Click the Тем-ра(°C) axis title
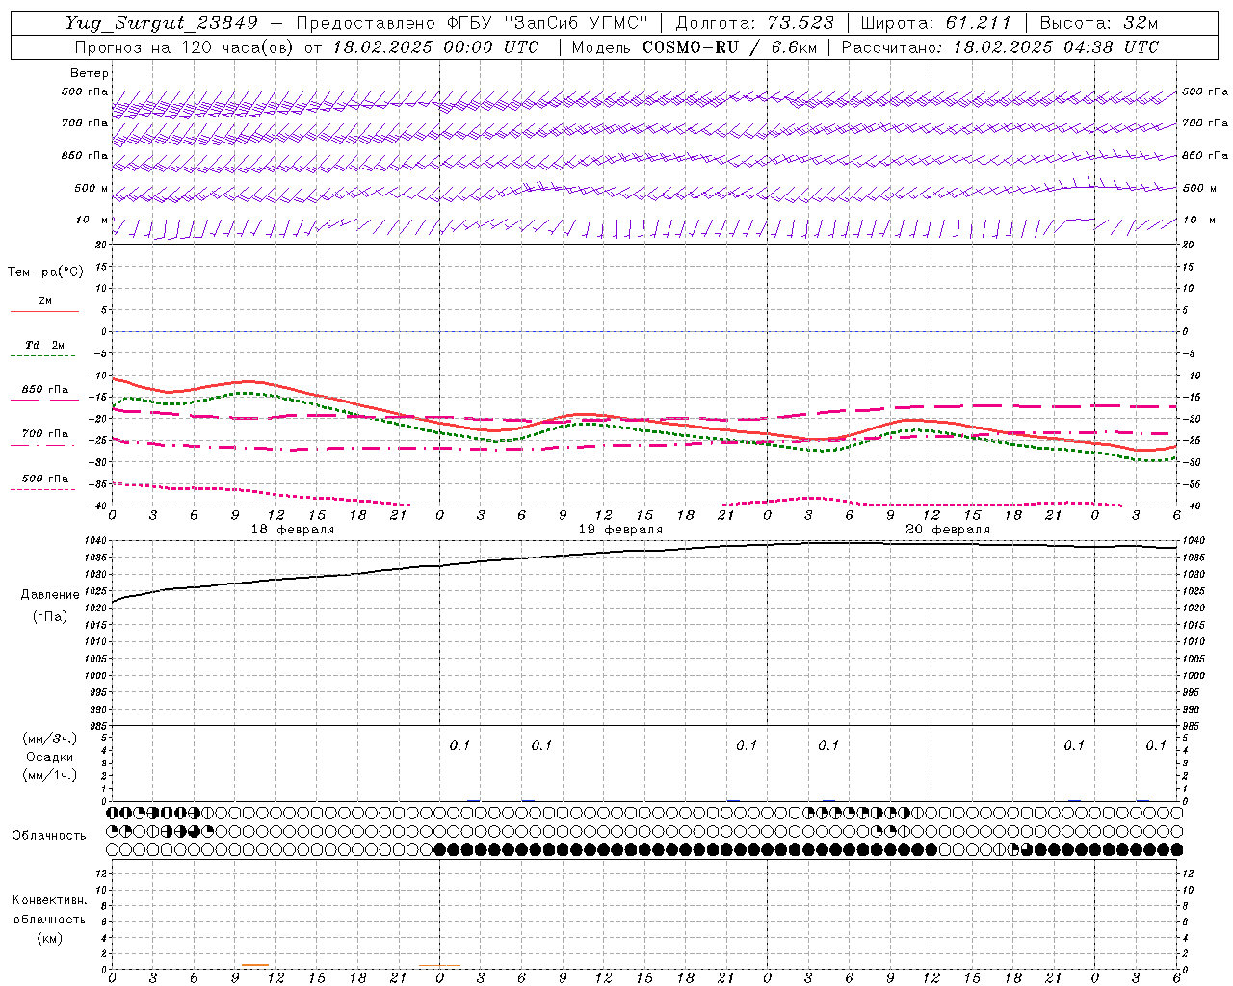Viewport: 1233px width, 986px height. [45, 272]
